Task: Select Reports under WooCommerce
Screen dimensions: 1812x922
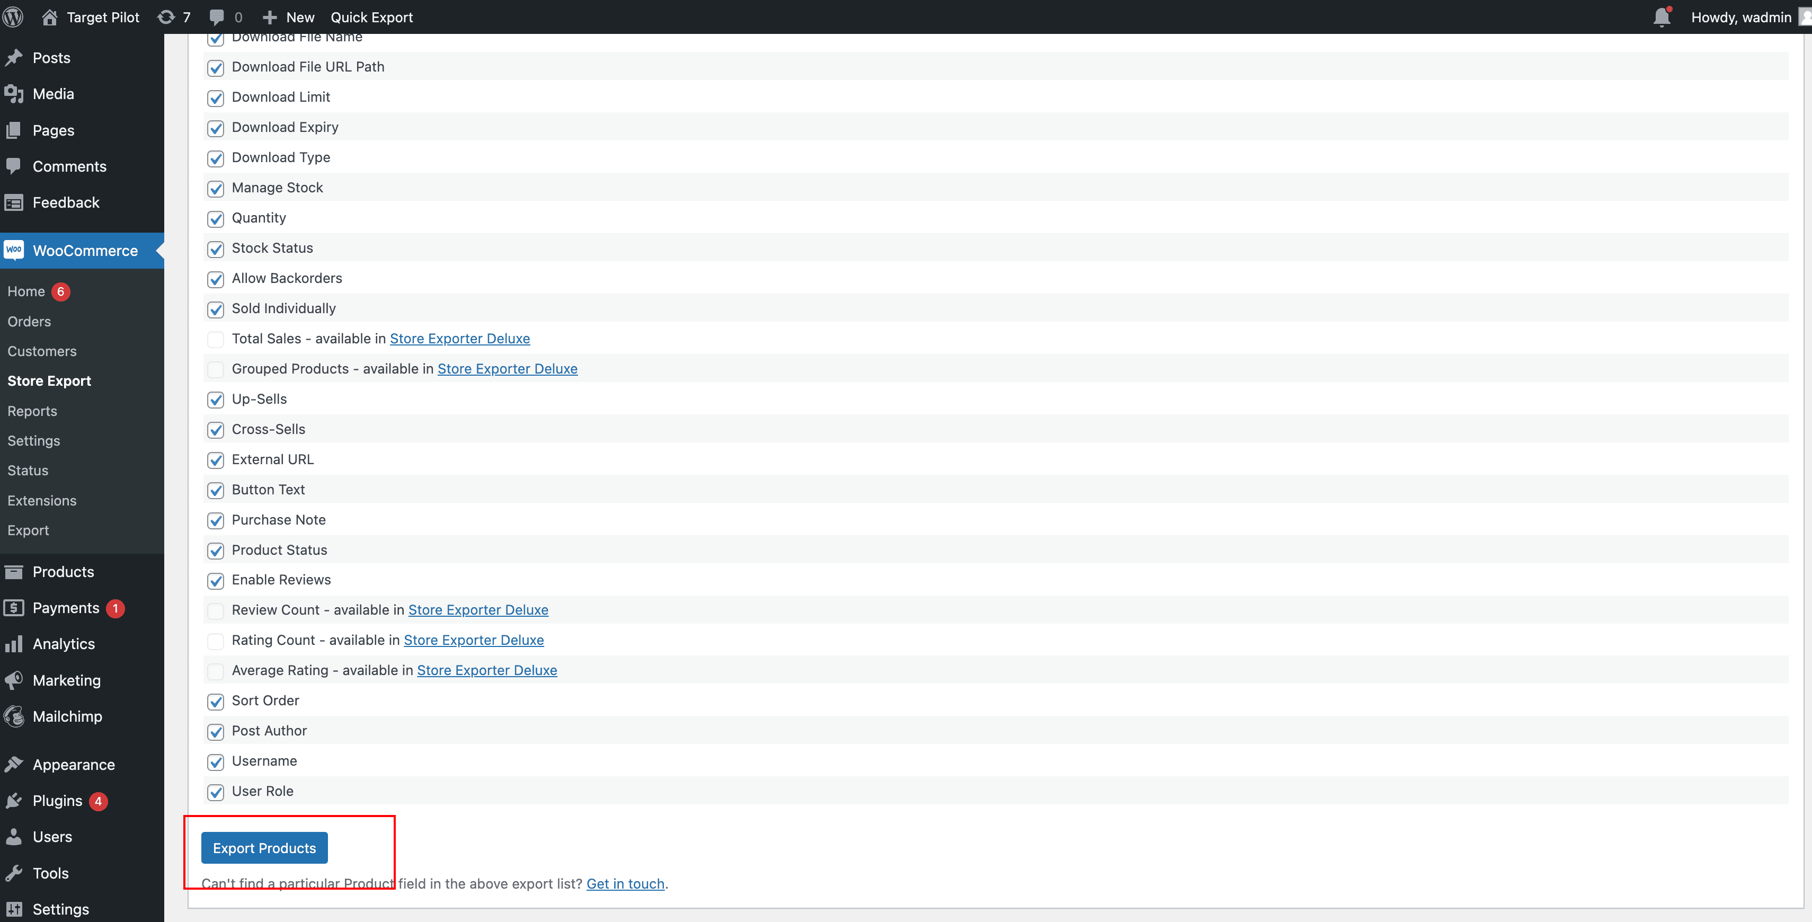Action: tap(32, 411)
